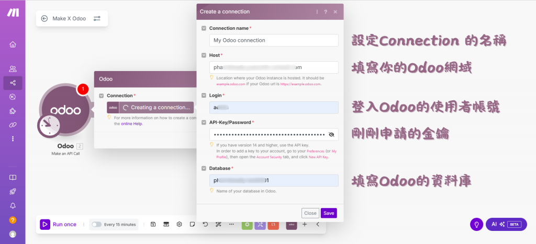Collapse the Connection name field toggle
This screenshot has height=244, width=536.
204,28
